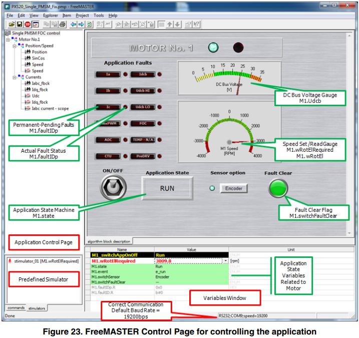Viewport: 359px width, 338px height.
Task: Open a project file from toolbar
Action: 12,24
